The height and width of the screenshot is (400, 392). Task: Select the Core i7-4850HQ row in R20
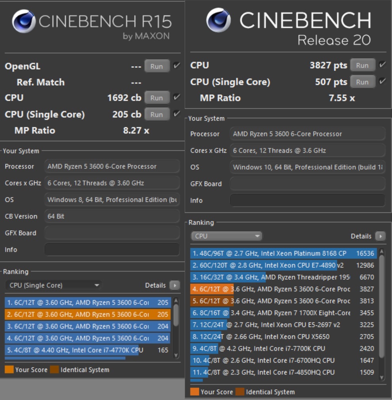[284, 372]
